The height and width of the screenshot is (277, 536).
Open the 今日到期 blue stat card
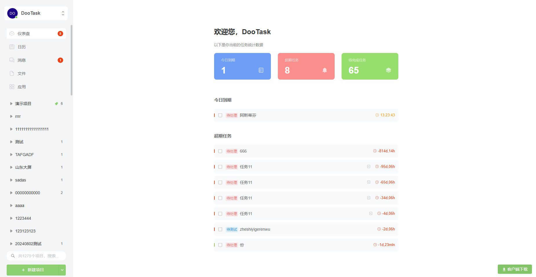243,66
